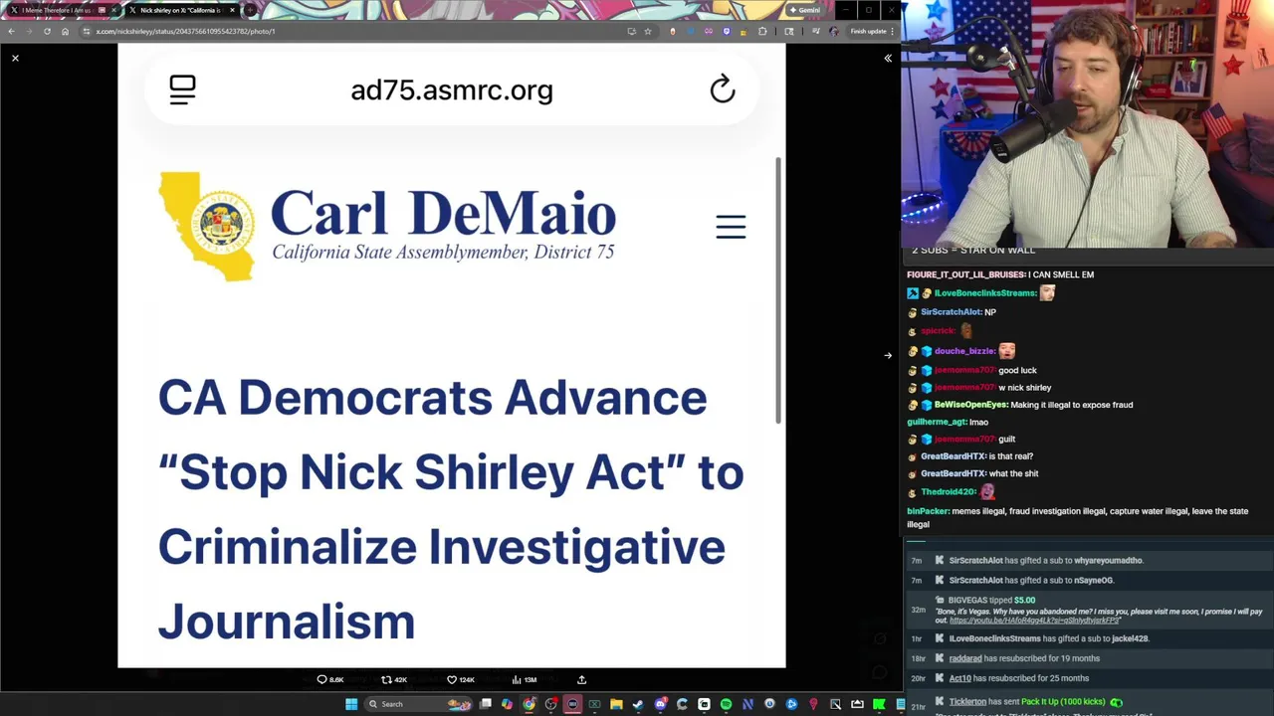Click the reply comment icon showing 8.6K
The image size is (1274, 716).
pyautogui.click(x=329, y=680)
